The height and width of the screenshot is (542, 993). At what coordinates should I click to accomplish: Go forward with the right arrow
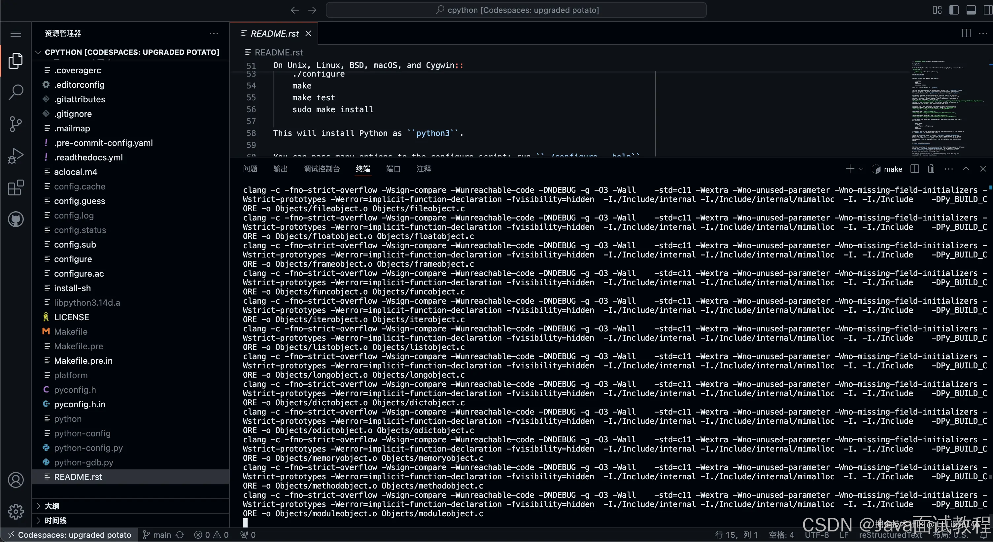312,10
